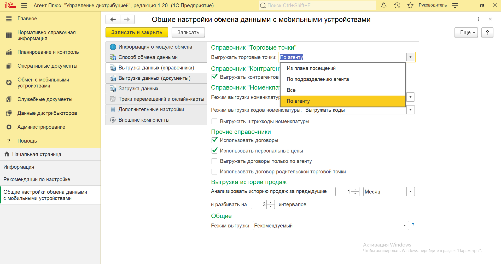Open the service settings icon next to Руководитель
Image resolution: width=501 pixels, height=264 pixels.
pyautogui.click(x=455, y=5)
